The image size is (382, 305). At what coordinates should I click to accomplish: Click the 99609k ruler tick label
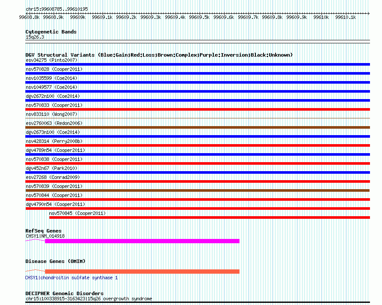78,17
